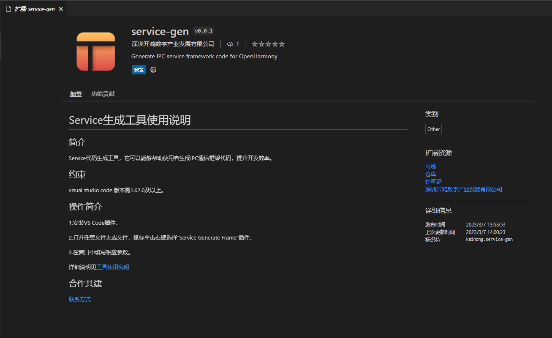Open the manage gear icon beside 安装
This screenshot has height=338, width=552.
[x=153, y=70]
